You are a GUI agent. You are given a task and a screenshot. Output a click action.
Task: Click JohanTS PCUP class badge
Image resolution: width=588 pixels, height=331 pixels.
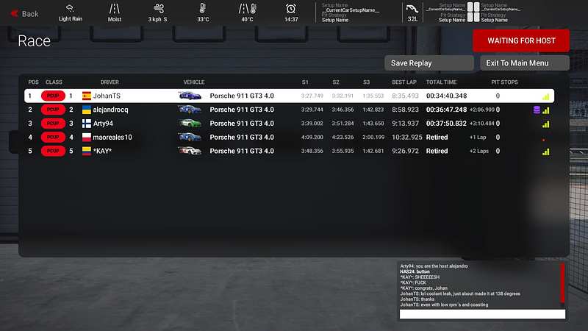click(x=53, y=96)
